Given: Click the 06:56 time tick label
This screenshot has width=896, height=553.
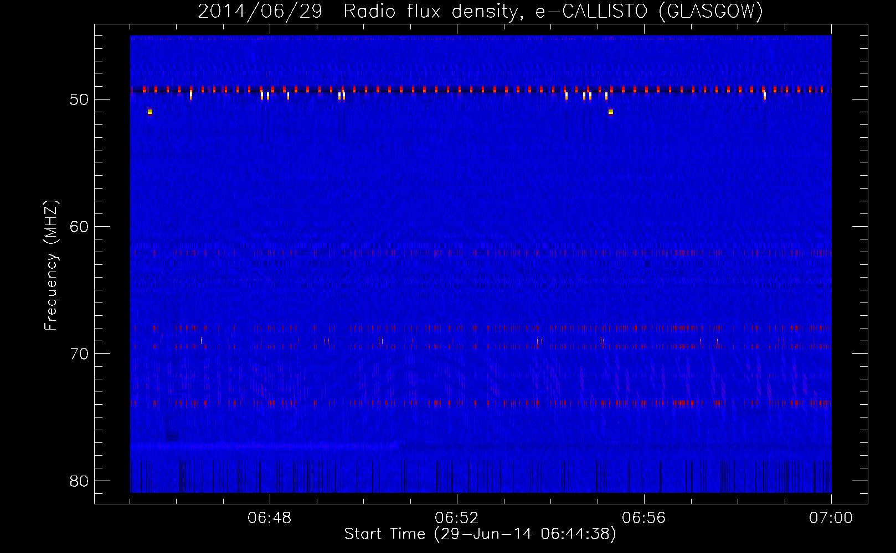Looking at the screenshot, I should click(644, 518).
